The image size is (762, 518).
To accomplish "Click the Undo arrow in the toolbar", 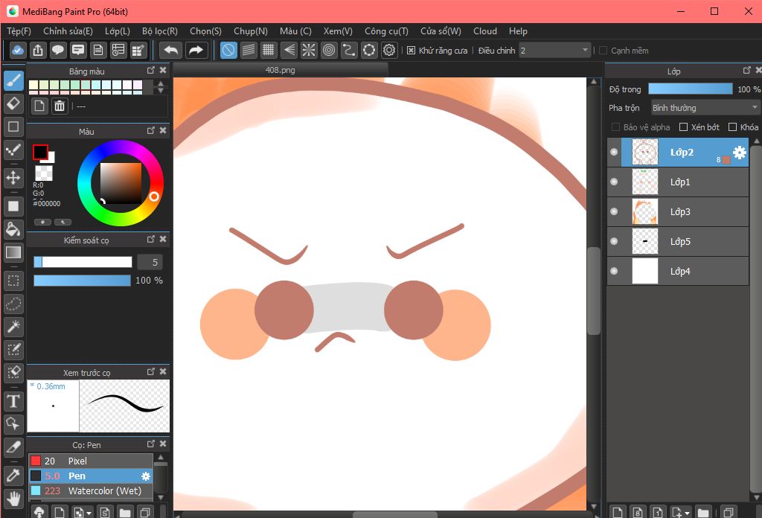I will pyautogui.click(x=170, y=50).
